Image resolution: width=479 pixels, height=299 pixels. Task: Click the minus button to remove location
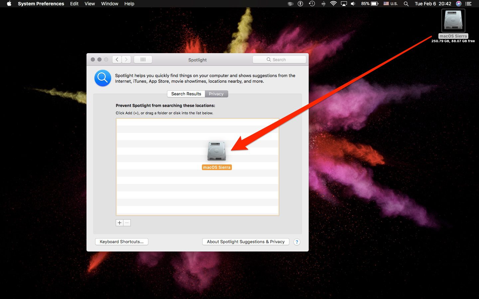(127, 223)
